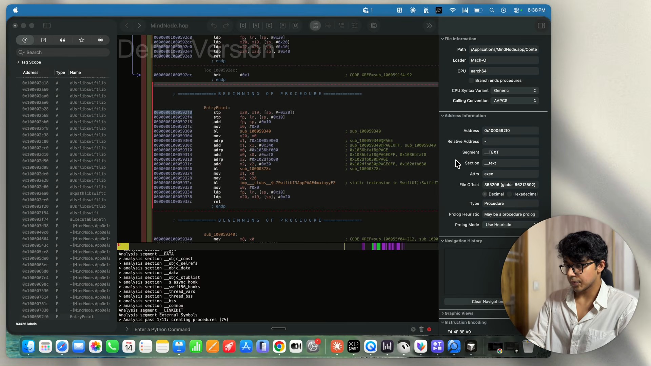Open the tag-scope circle tab in sidebar
The width and height of the screenshot is (651, 366).
[x=100, y=40]
